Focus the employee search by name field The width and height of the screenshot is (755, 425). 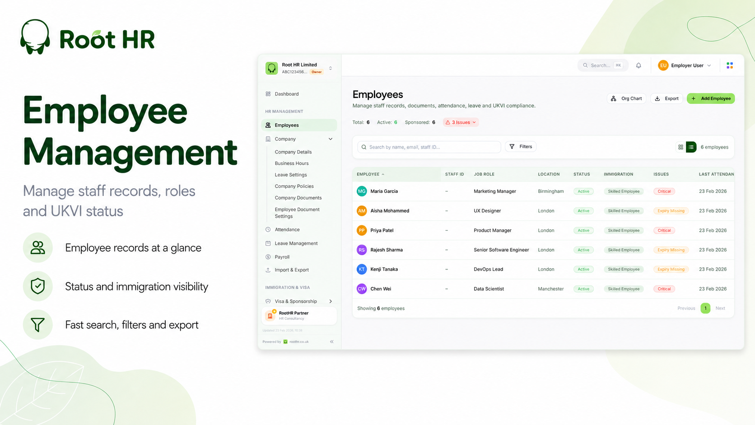point(429,147)
